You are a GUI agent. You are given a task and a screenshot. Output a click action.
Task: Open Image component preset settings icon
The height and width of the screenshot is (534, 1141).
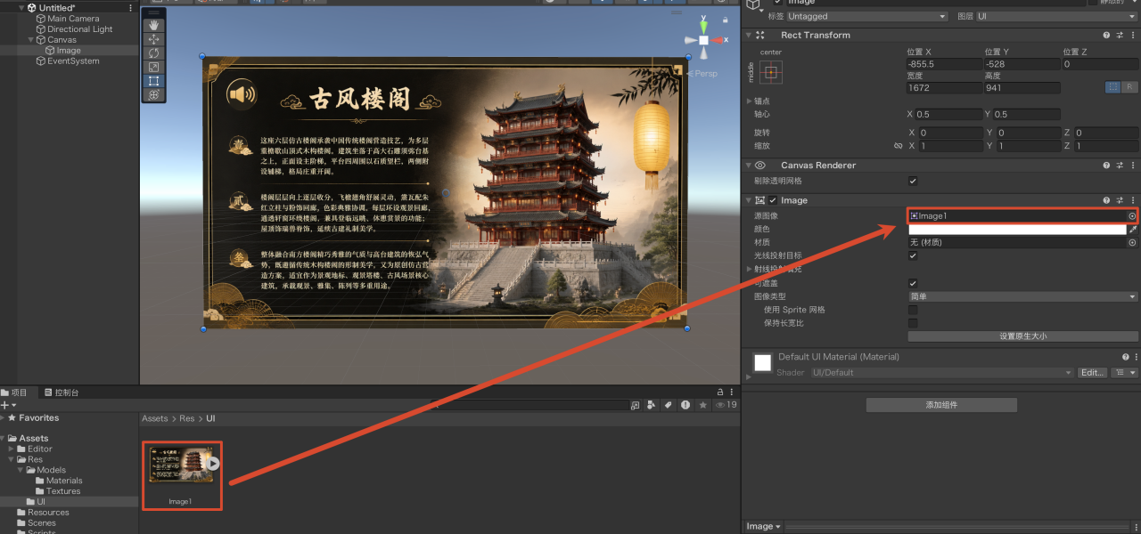click(x=1120, y=200)
